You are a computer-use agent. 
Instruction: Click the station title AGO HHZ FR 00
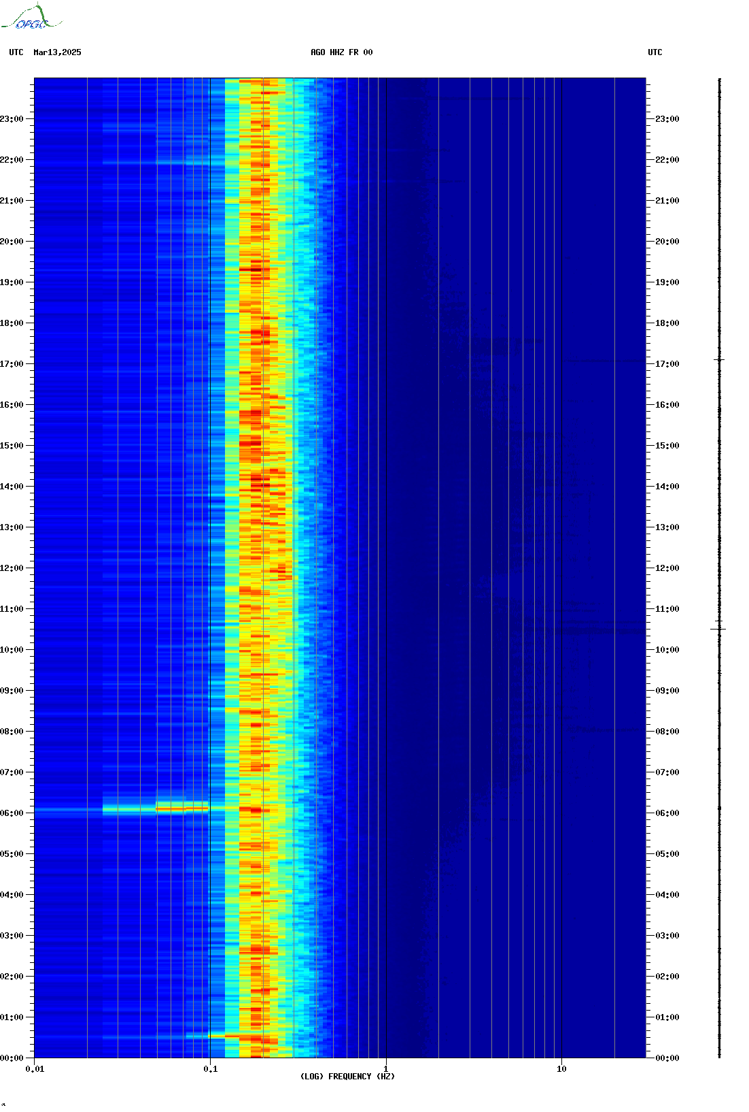341,52
